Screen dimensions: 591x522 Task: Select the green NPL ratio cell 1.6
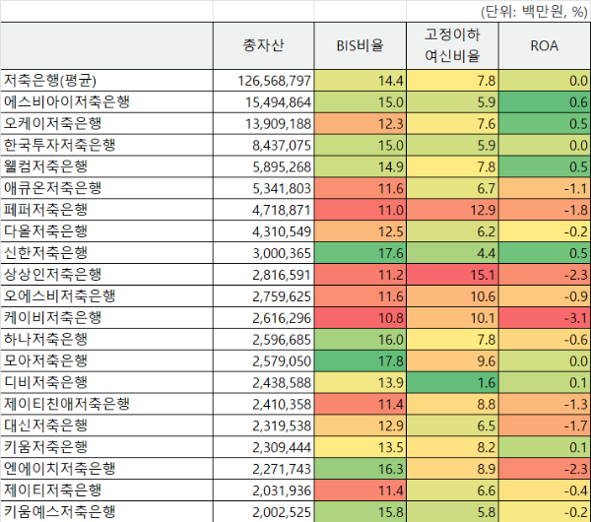[452, 382]
